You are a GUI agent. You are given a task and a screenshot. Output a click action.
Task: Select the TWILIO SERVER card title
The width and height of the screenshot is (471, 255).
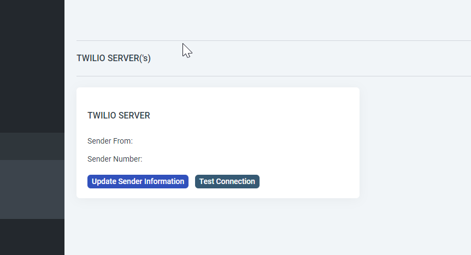[x=119, y=116]
